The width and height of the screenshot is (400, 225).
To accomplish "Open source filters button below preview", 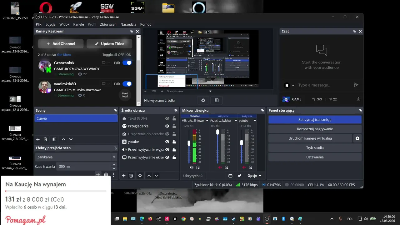I will point(217,100).
